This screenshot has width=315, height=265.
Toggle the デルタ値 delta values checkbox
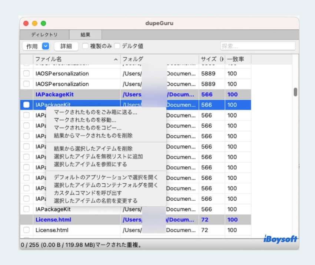tap(117, 46)
